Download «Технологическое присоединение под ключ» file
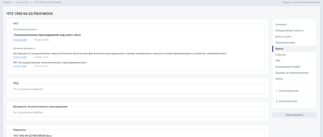323x137 pixels. (20, 40)
